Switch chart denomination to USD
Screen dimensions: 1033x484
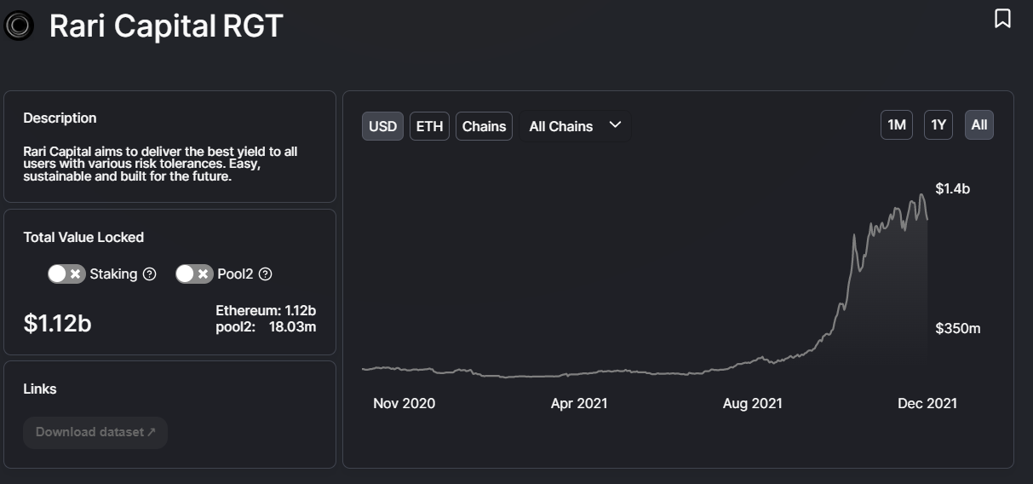click(382, 126)
